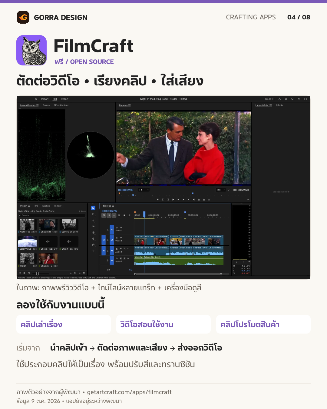Toggle lock on Audio 2 track
This screenshot has width=327, height=409.
pos(107,260)
